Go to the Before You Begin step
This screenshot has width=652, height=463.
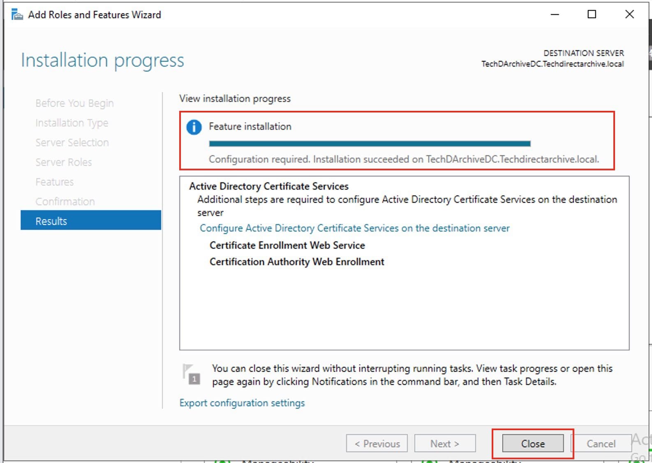click(x=74, y=103)
